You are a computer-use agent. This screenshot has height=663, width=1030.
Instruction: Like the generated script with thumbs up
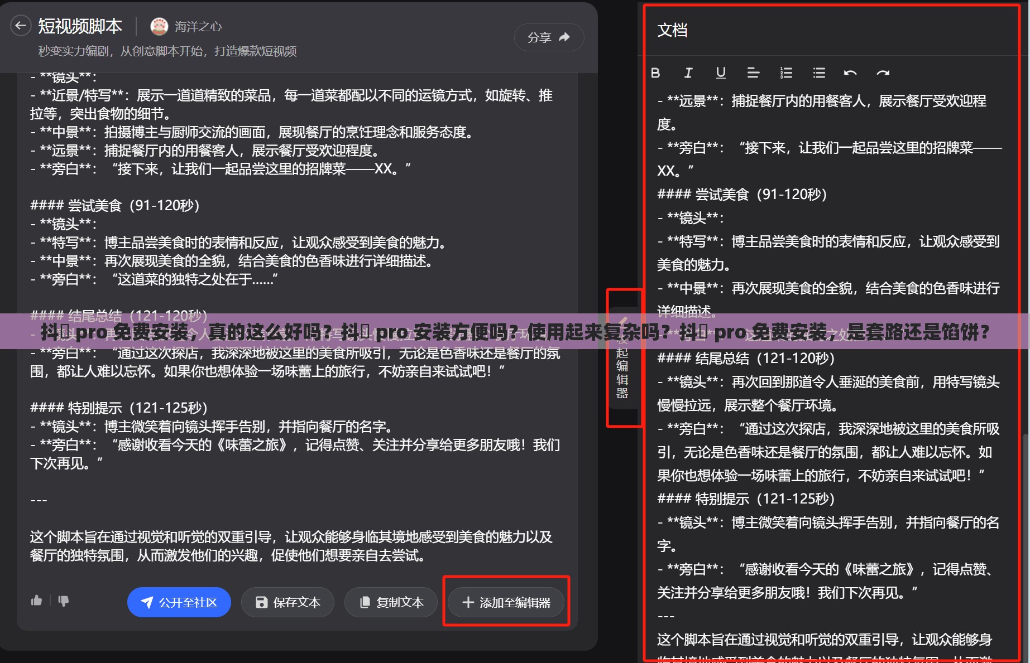36,601
